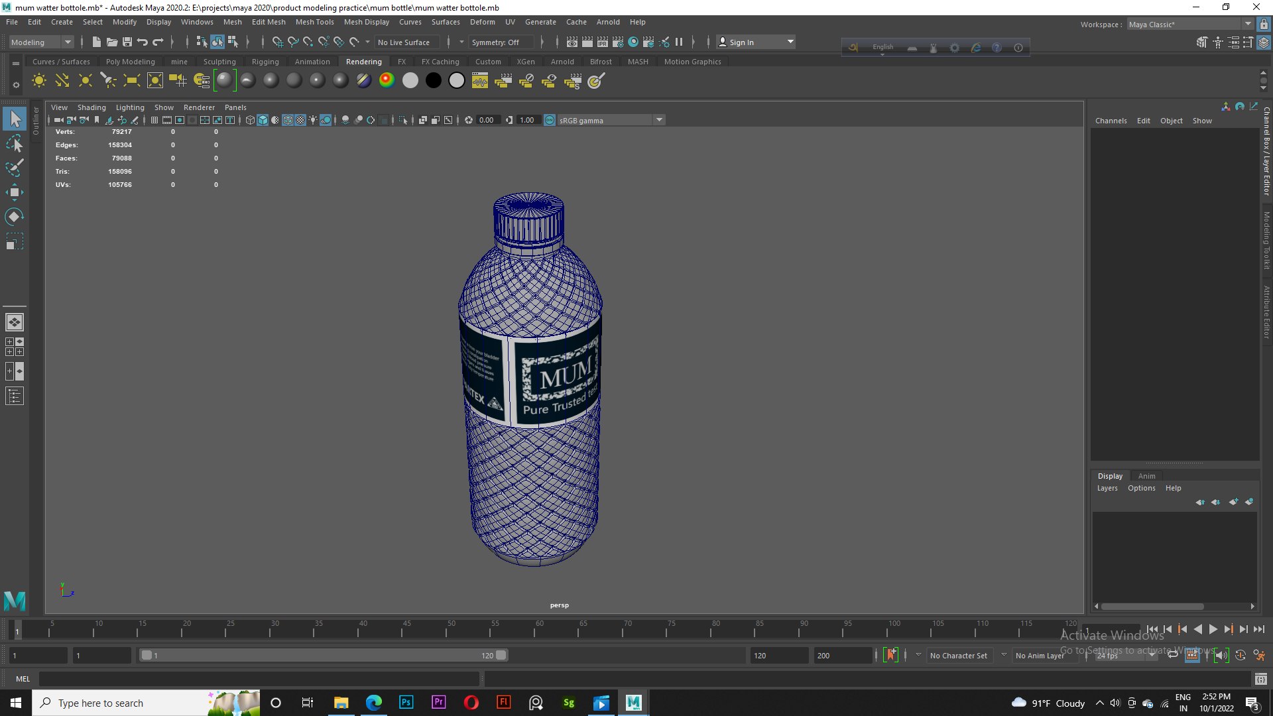Play the animation forwards
The width and height of the screenshot is (1273, 716).
(1213, 629)
